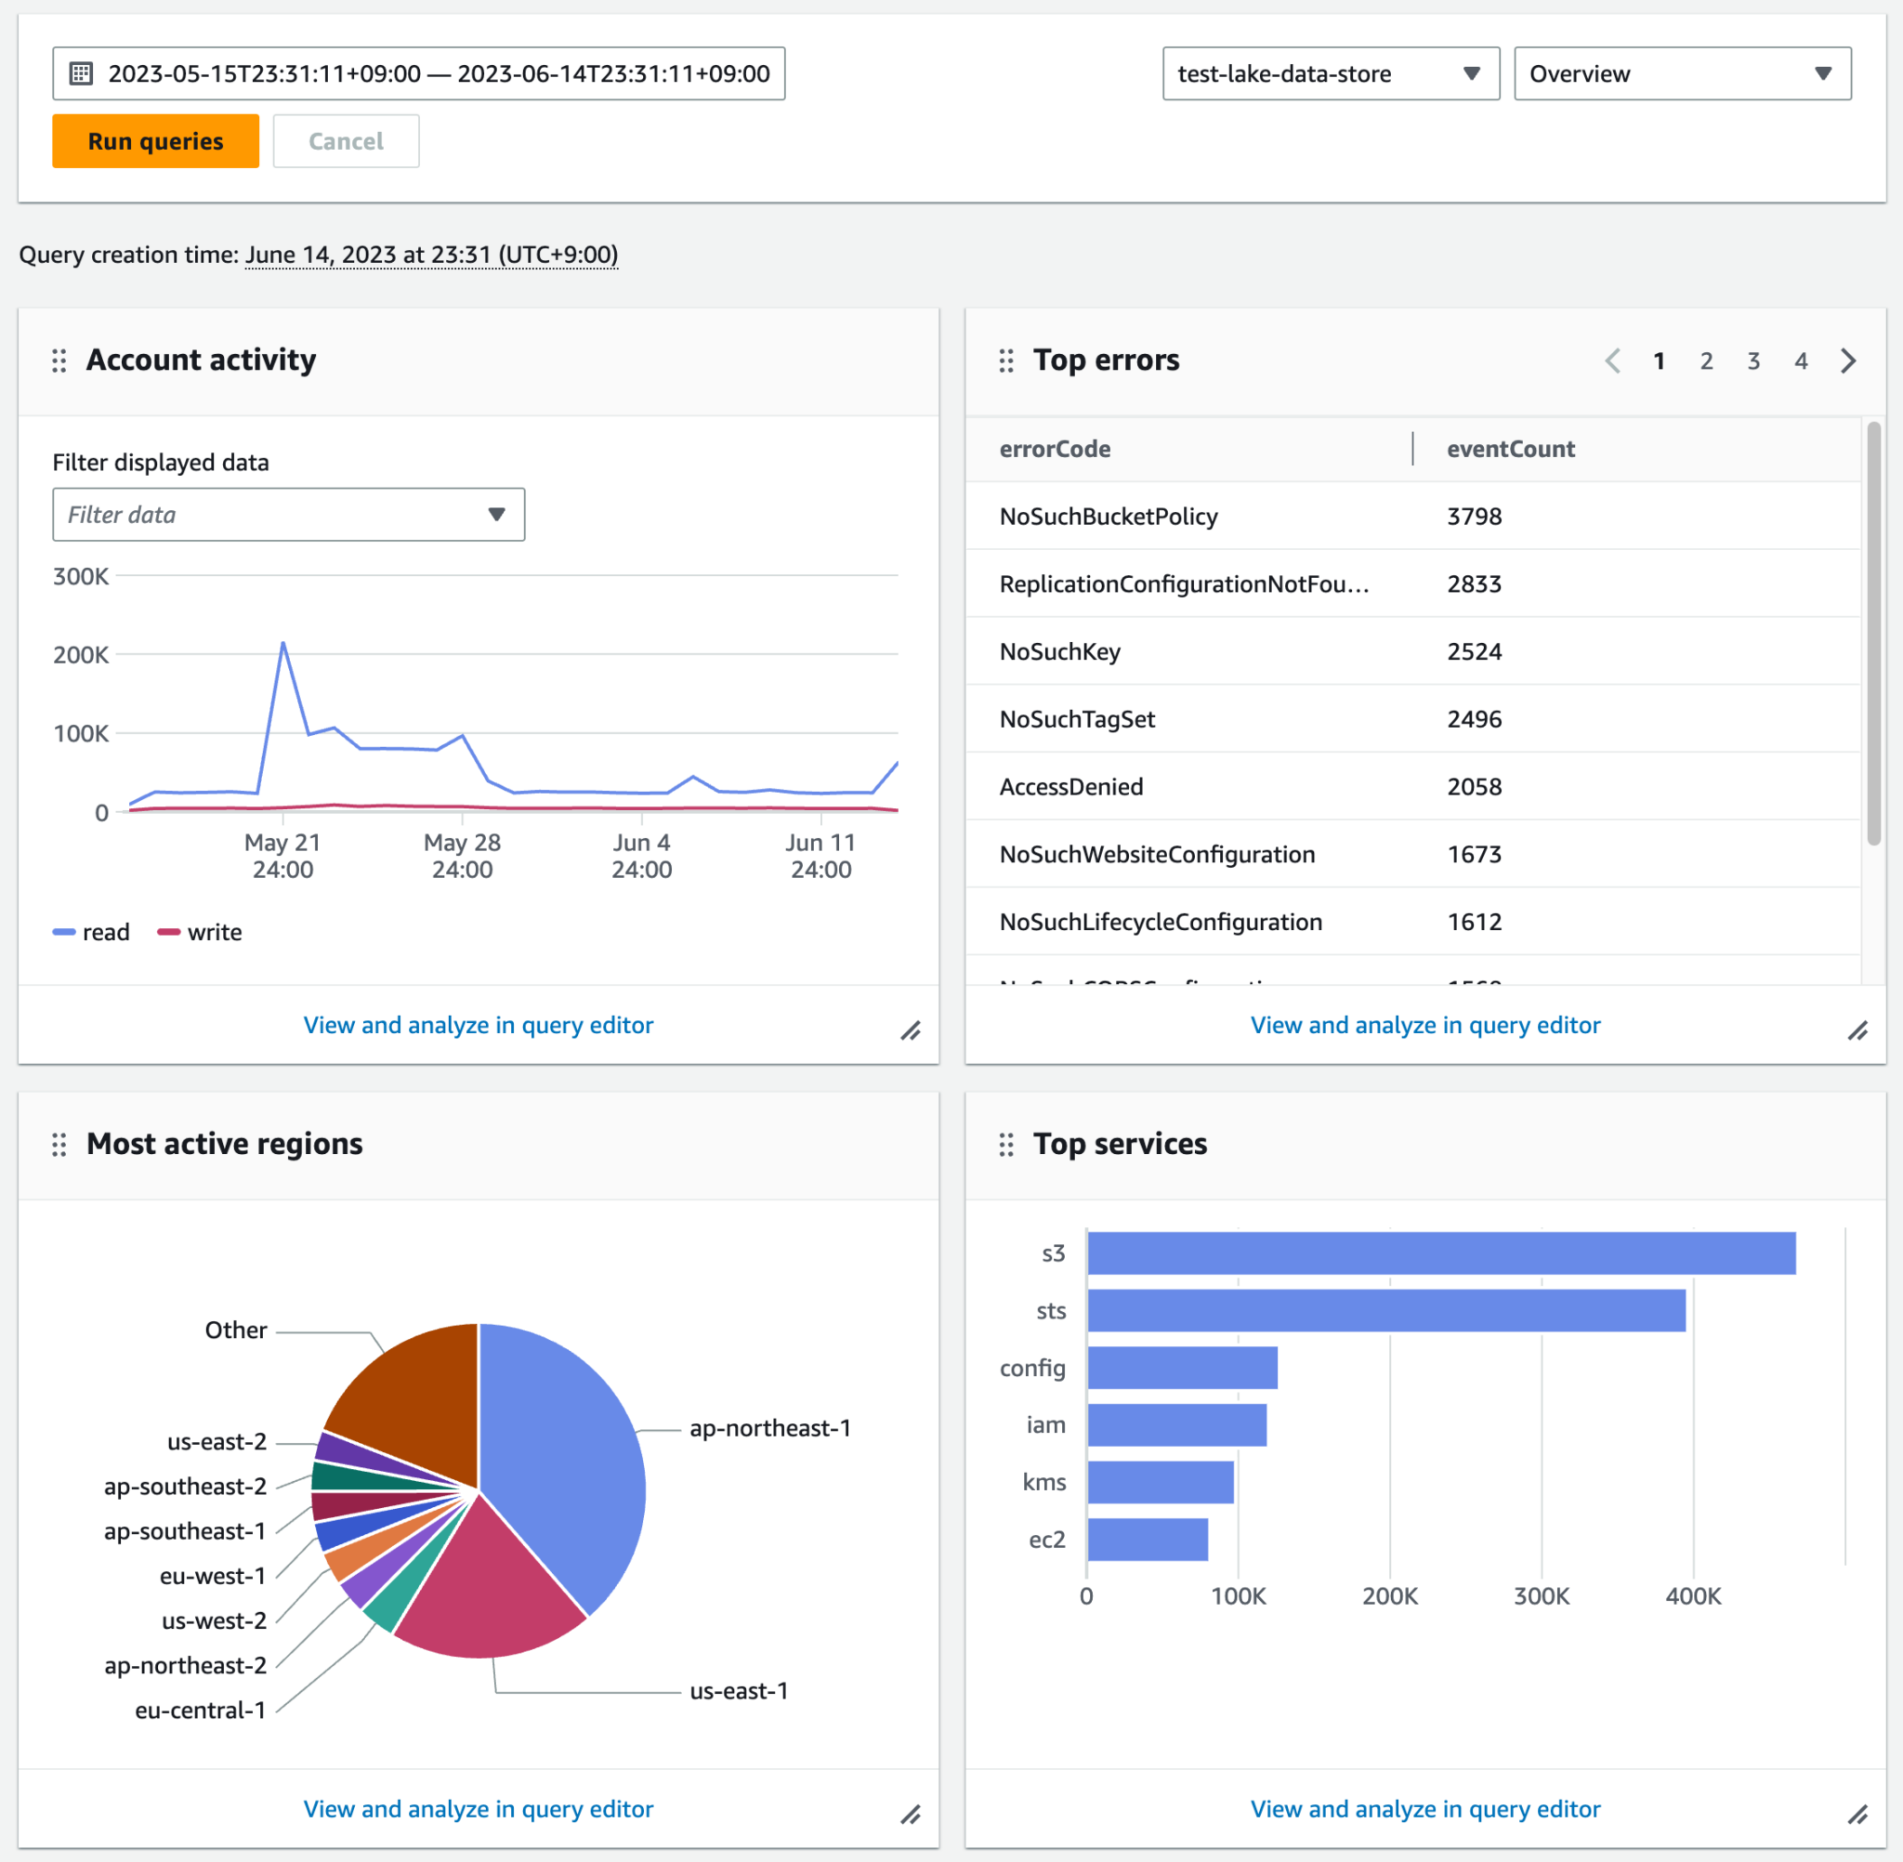Click the Most active regions drag handle

click(x=59, y=1144)
